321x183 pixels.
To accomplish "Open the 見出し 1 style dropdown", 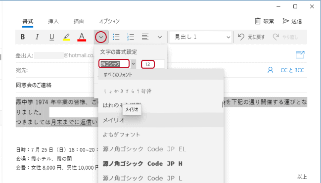I will tap(200, 37).
